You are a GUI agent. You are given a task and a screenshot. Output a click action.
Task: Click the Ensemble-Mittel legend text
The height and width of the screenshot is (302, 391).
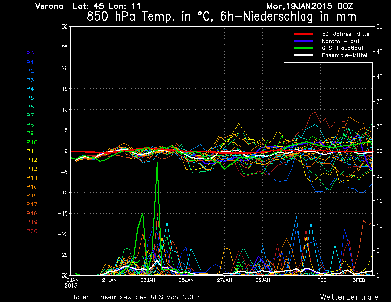pyautogui.click(x=344, y=55)
